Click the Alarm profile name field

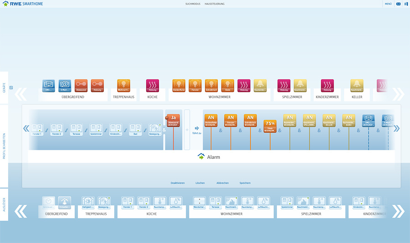(211, 157)
